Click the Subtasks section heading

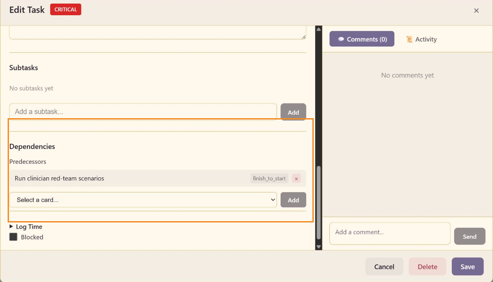pyautogui.click(x=24, y=68)
